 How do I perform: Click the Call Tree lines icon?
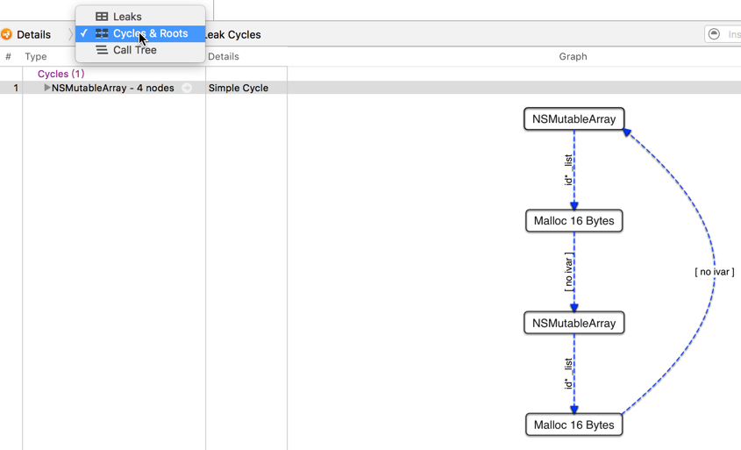coord(102,50)
